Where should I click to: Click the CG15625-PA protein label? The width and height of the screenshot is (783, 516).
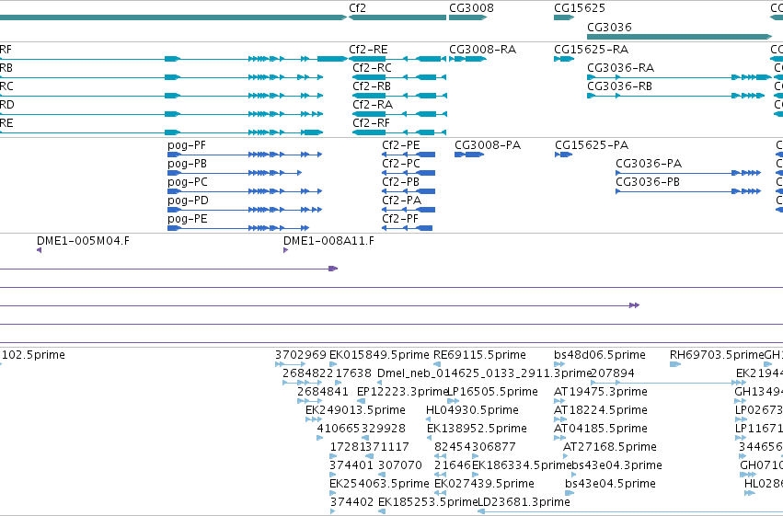(x=592, y=145)
